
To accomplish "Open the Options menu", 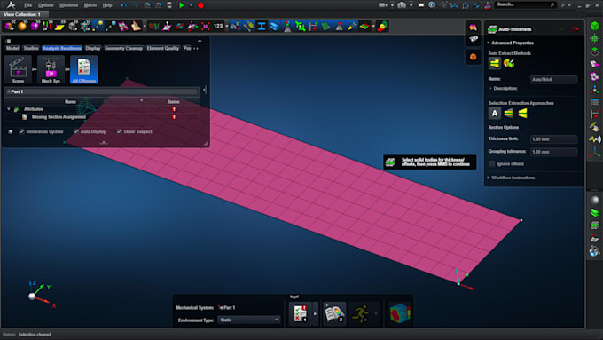I will (x=46, y=5).
